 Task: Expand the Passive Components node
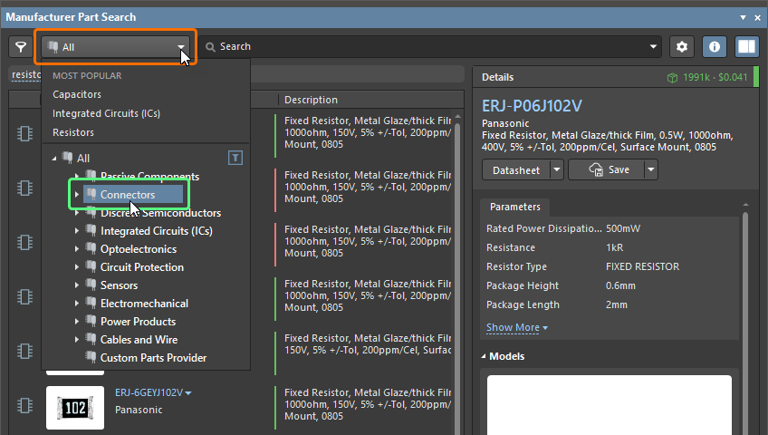76,176
